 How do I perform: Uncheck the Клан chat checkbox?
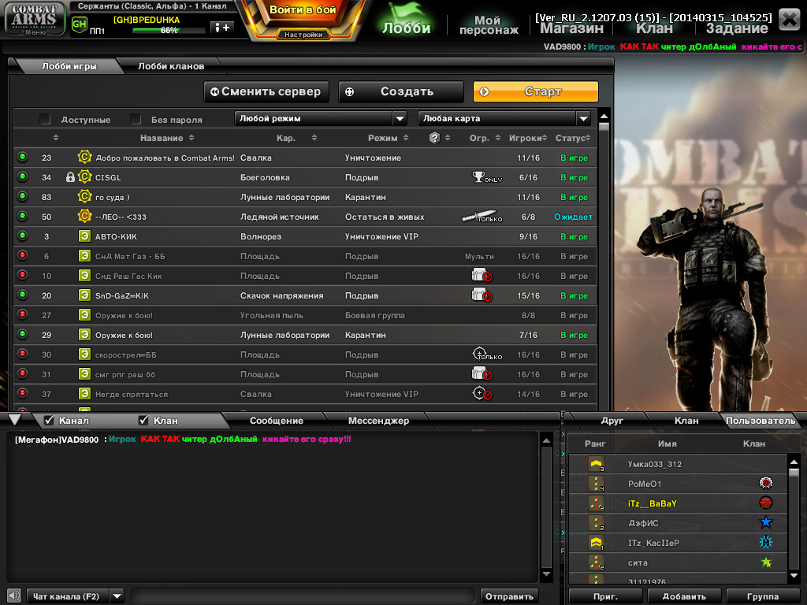143,421
